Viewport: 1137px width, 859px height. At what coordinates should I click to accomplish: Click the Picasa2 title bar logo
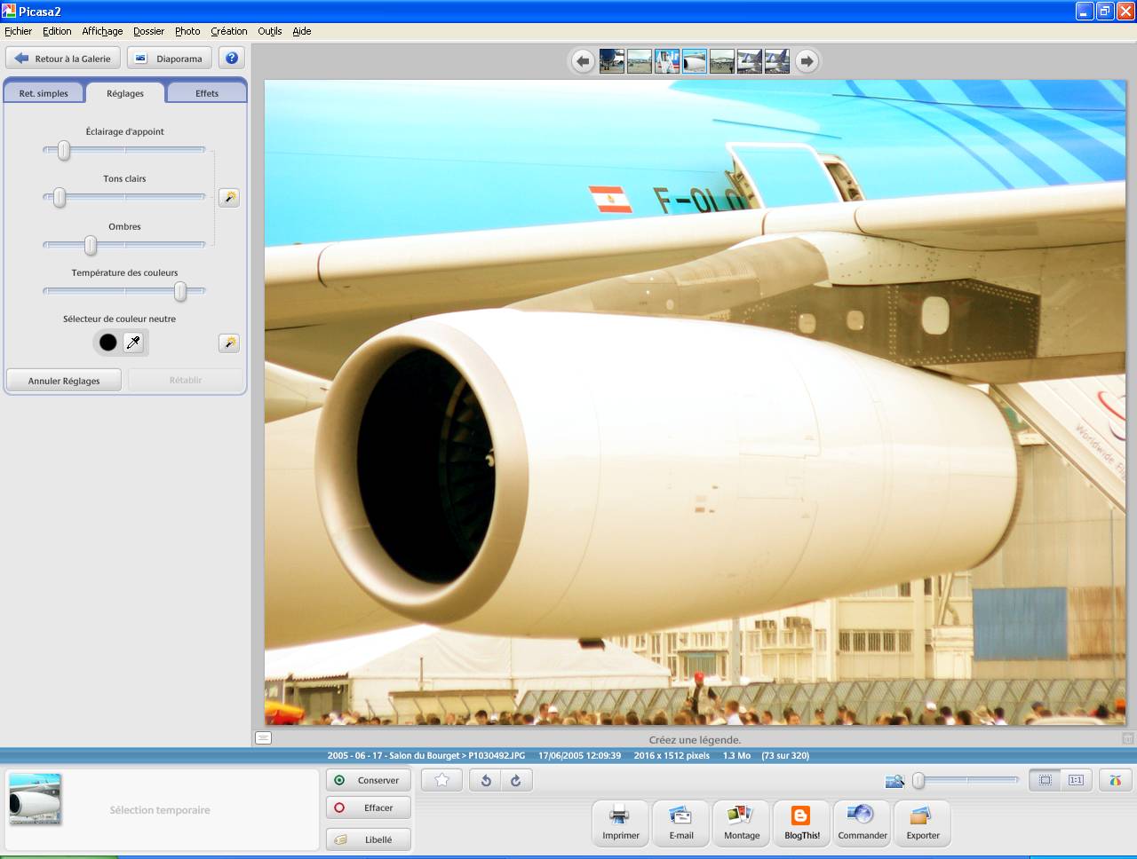(9, 12)
